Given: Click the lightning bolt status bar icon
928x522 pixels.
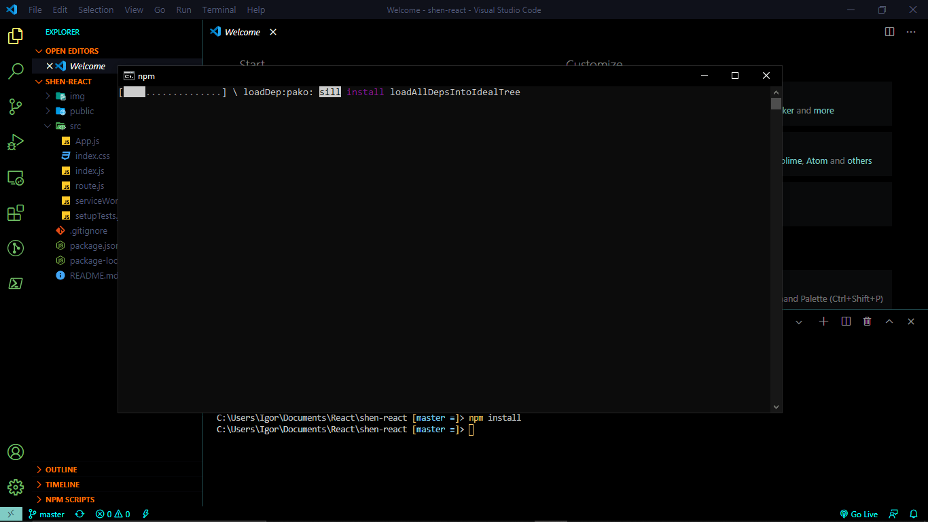Looking at the screenshot, I should pyautogui.click(x=145, y=515).
